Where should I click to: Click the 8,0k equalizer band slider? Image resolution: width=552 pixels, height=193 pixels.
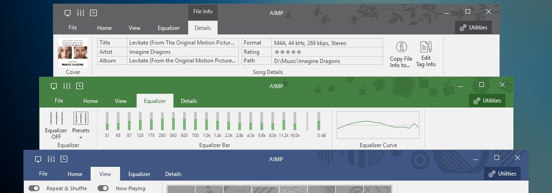273,121
